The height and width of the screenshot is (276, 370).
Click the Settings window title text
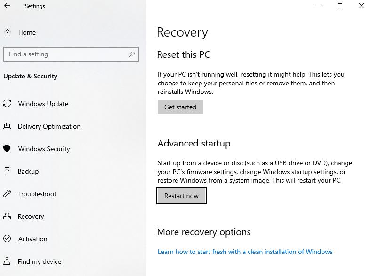point(35,6)
